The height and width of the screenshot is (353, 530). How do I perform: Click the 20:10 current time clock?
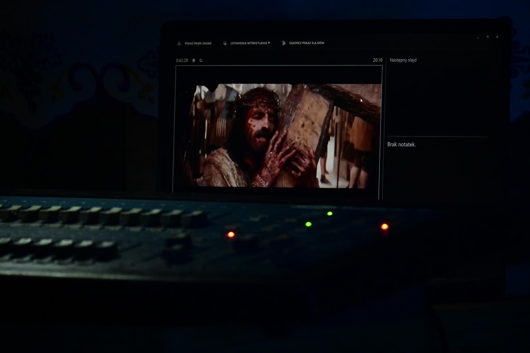(x=377, y=60)
